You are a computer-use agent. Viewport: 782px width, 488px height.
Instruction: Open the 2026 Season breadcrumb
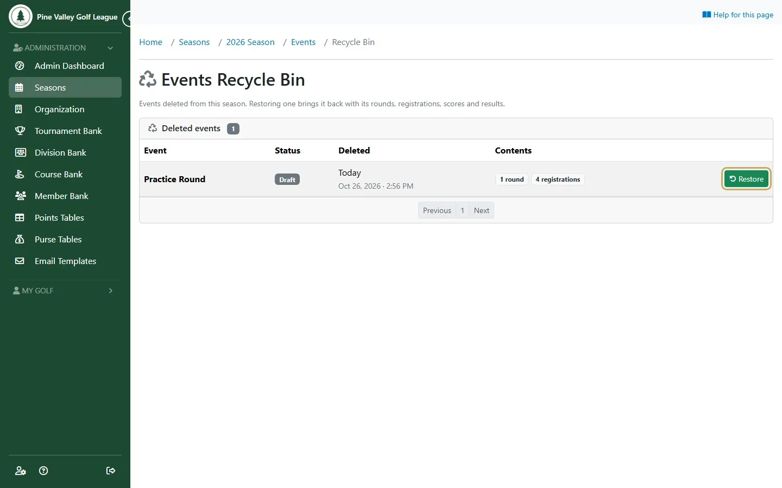coord(250,42)
